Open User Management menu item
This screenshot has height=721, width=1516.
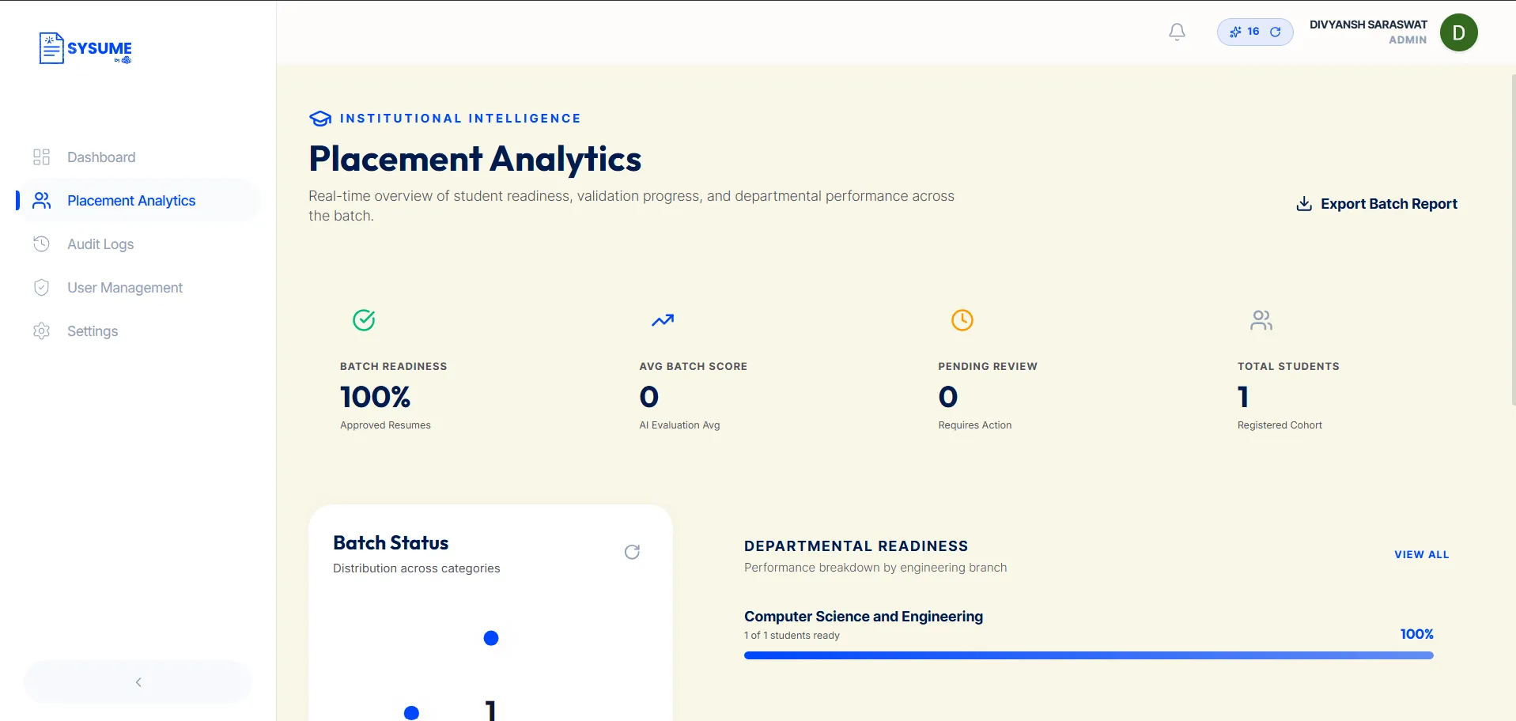point(125,287)
